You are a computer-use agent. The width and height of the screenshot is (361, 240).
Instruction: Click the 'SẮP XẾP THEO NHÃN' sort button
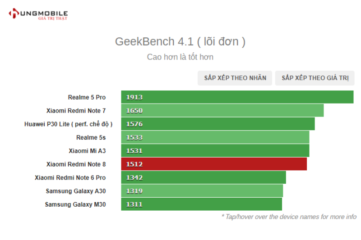(235, 78)
